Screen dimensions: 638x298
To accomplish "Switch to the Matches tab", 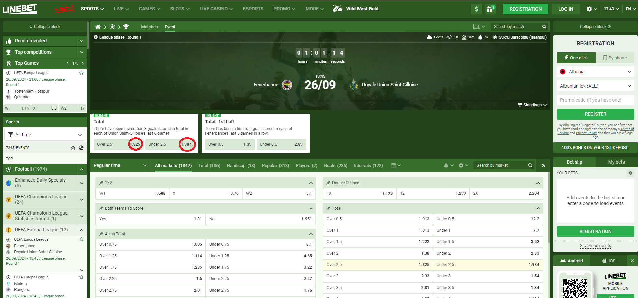I will click(149, 27).
